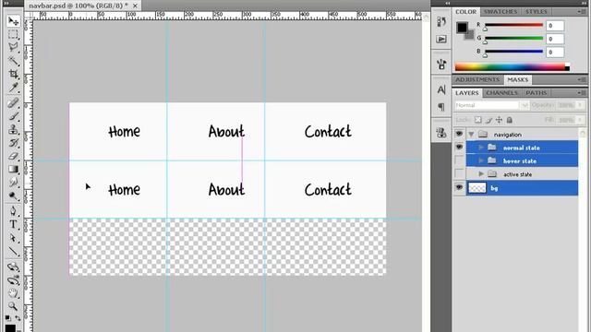Select the Healing Brush tool

(13, 102)
